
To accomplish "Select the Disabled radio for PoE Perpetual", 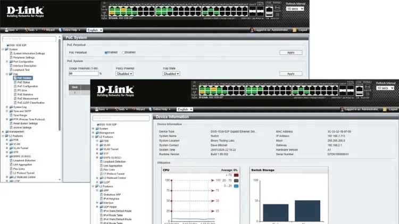I will [124, 53].
